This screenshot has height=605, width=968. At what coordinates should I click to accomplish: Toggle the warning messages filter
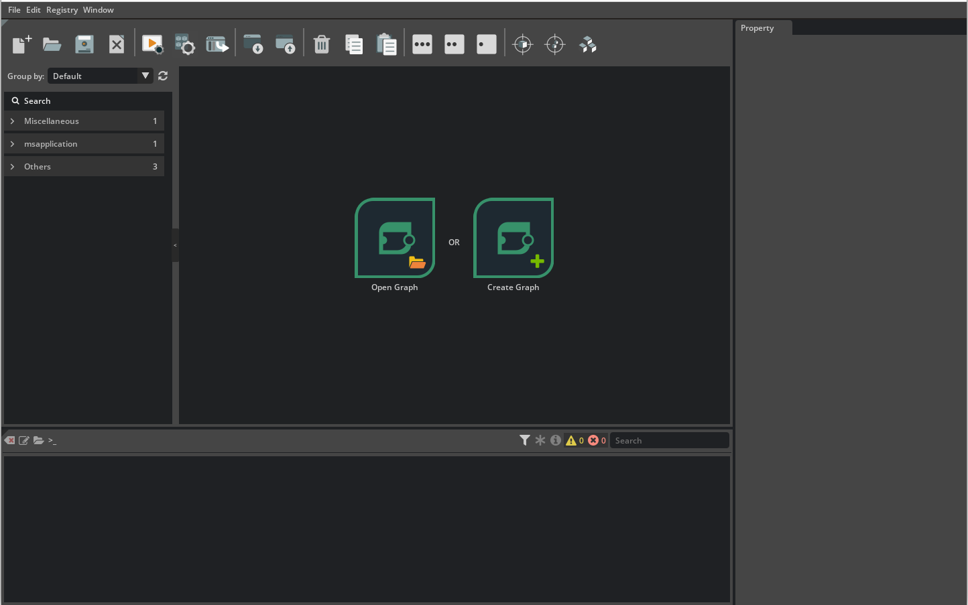(x=574, y=440)
